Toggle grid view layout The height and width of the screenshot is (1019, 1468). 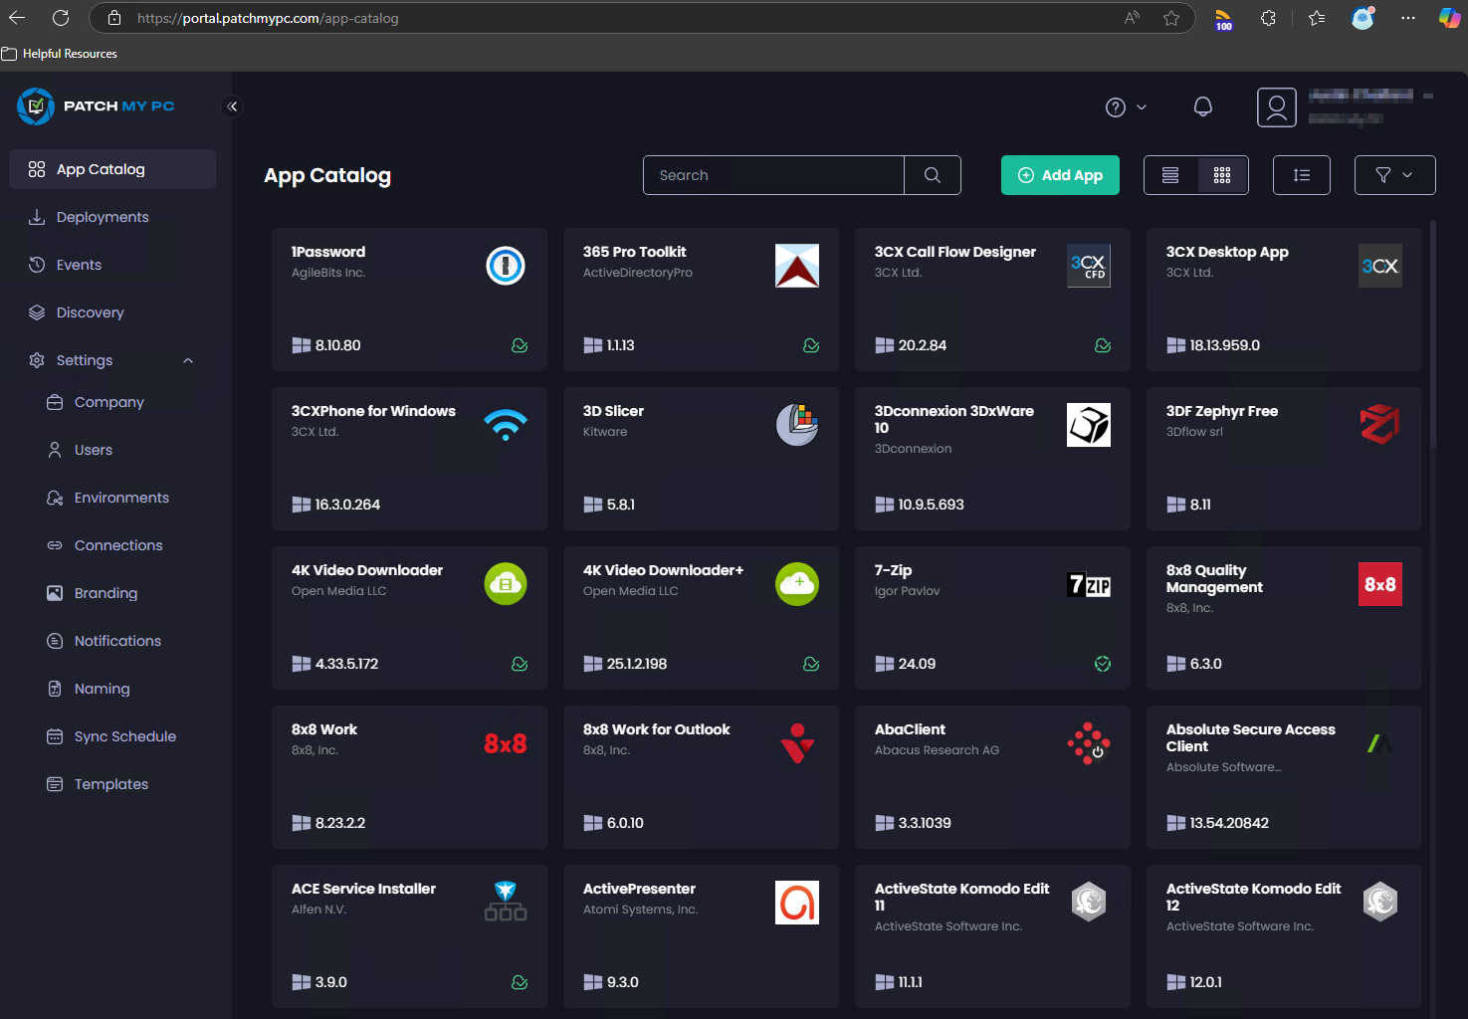point(1221,174)
